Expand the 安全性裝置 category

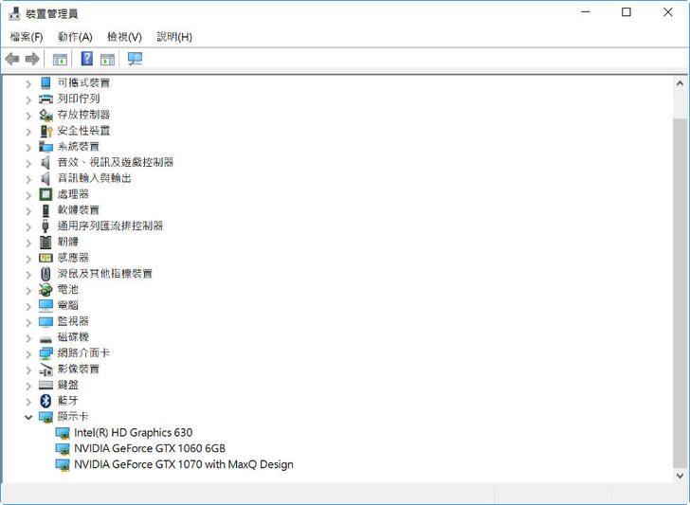point(28,131)
